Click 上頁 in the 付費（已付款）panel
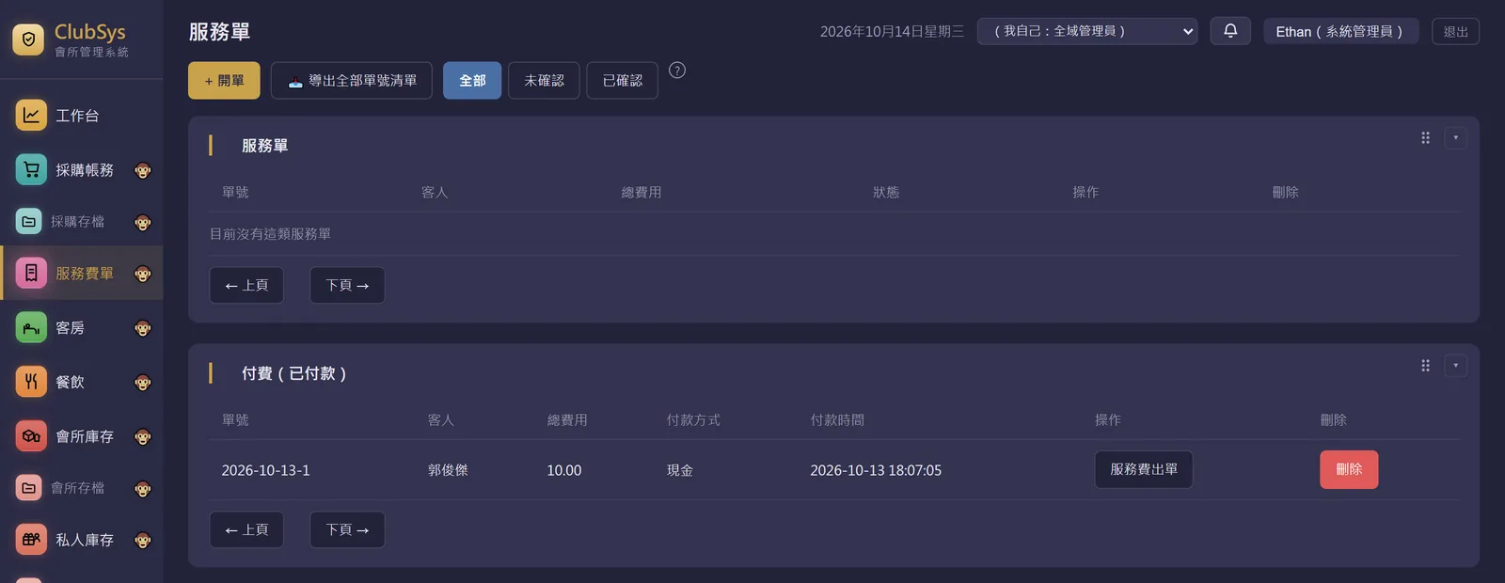This screenshot has width=1505, height=583. (x=246, y=530)
